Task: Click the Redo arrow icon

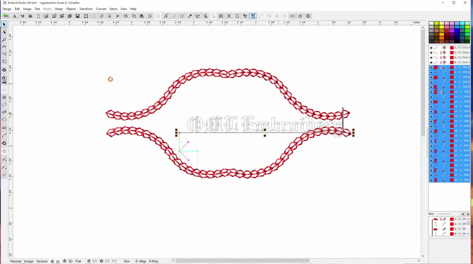Action: click(x=158, y=16)
